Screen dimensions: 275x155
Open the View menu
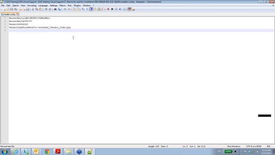23,6
